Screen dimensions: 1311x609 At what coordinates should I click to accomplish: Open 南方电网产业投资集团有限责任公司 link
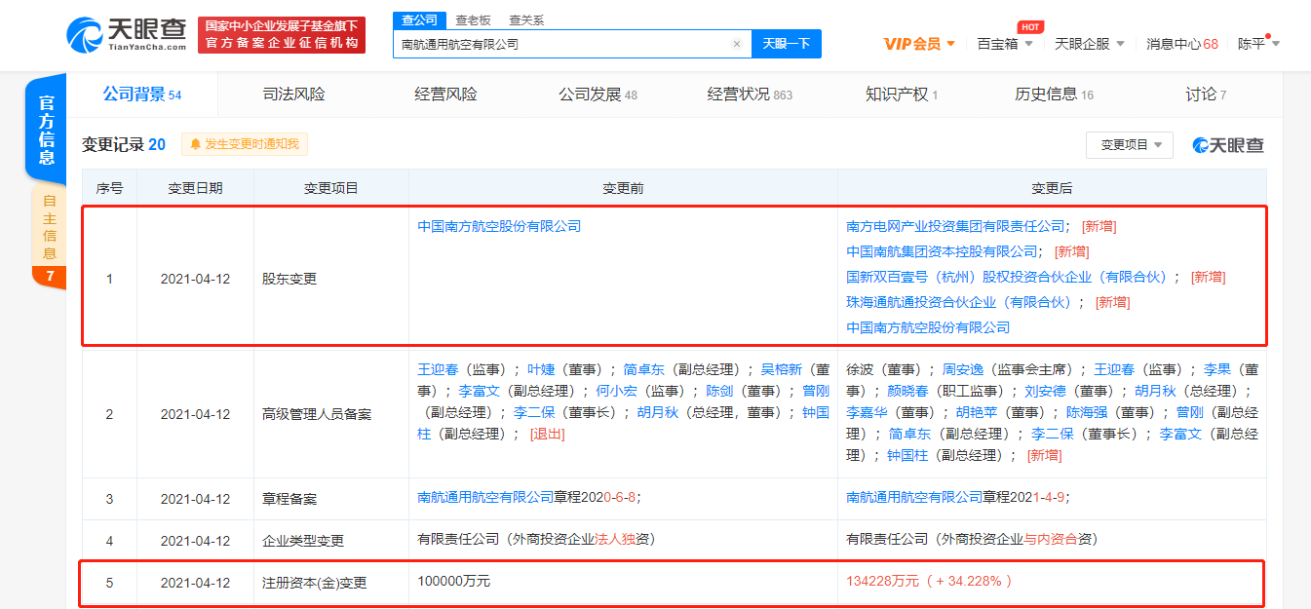point(955,226)
